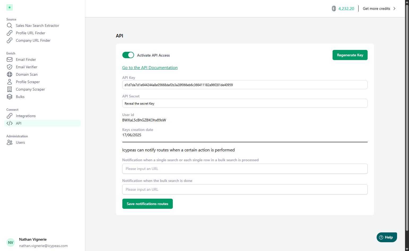Select the API sidebar item
This screenshot has width=409, height=251.
pyautogui.click(x=42, y=123)
